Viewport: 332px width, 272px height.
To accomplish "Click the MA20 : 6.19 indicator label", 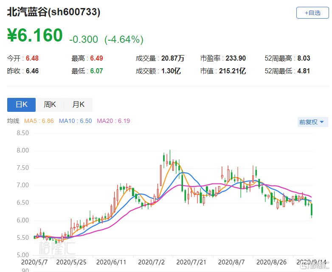I will [113, 121].
